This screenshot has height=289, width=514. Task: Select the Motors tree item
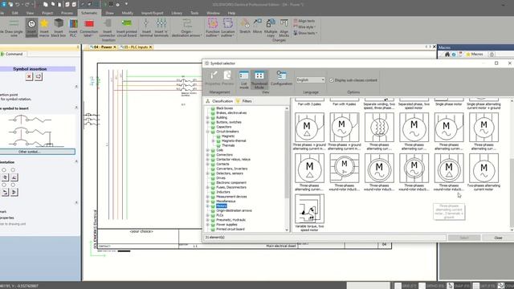point(222,206)
